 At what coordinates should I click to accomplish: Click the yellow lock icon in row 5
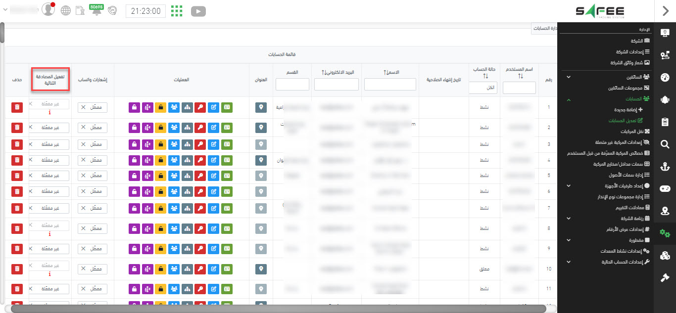[x=160, y=176]
